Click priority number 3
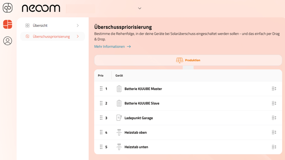The image size is (285, 160). pyautogui.click(x=106, y=118)
